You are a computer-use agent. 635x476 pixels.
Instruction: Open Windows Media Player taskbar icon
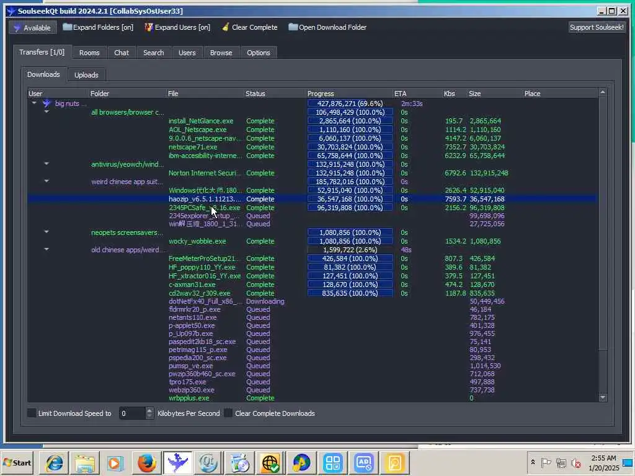(115, 462)
